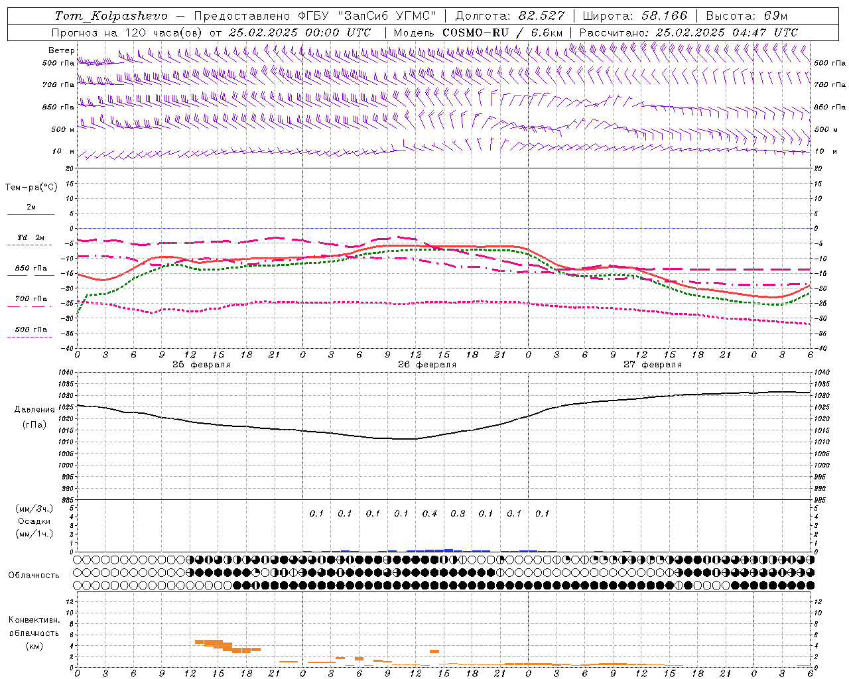Screen dimensions: 849x679
Task: Click the longitude value Долгота: 82.527
Action: tap(510, 16)
